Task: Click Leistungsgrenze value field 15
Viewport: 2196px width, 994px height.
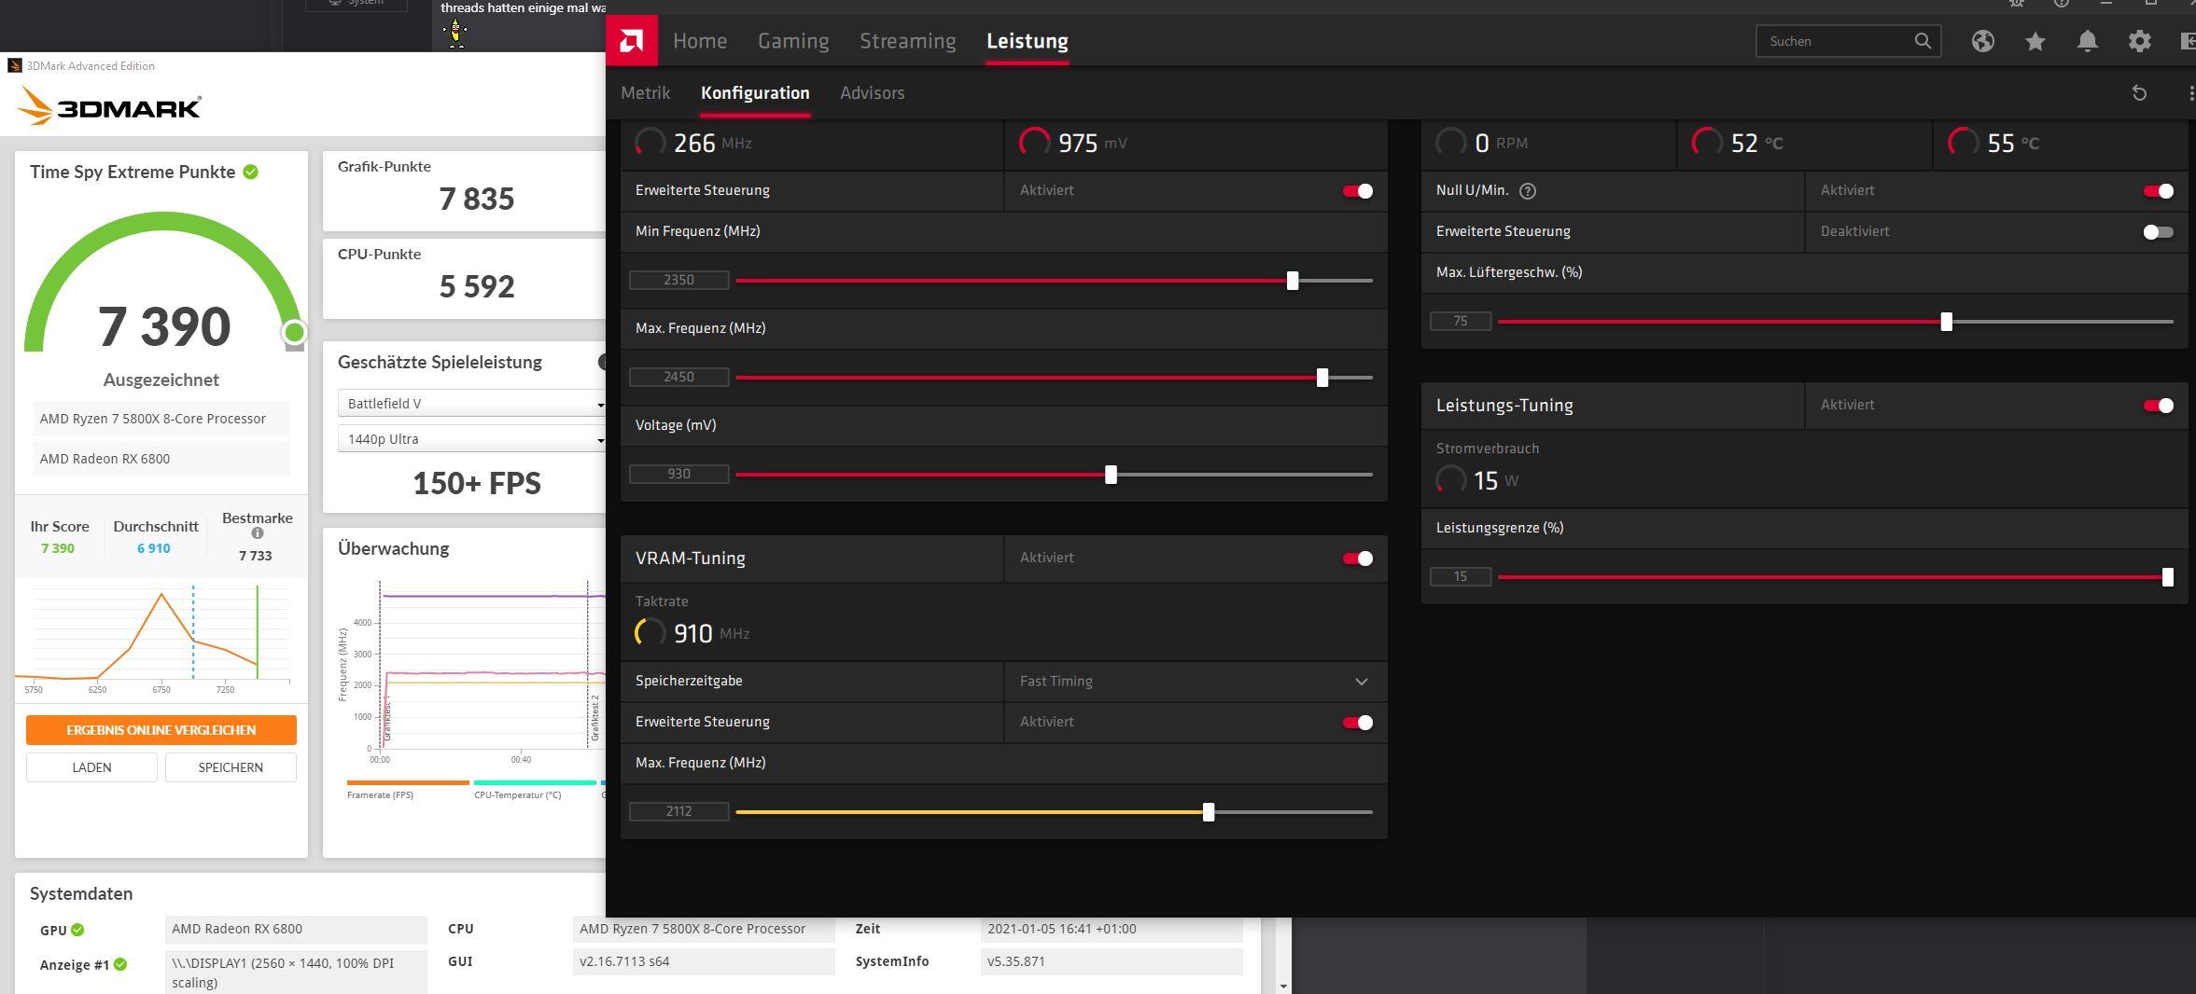Action: tap(1460, 576)
